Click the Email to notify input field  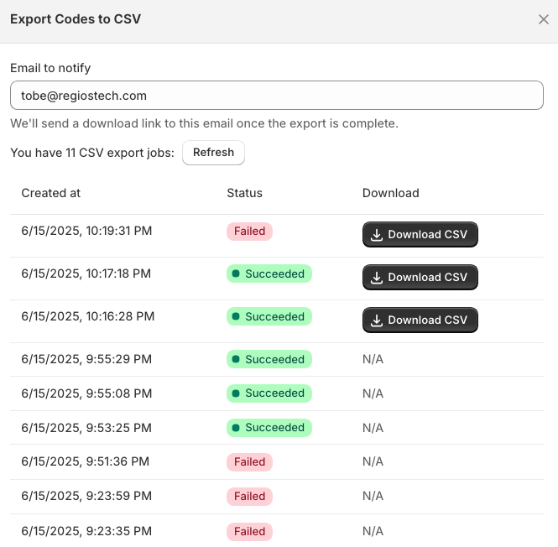point(277,96)
